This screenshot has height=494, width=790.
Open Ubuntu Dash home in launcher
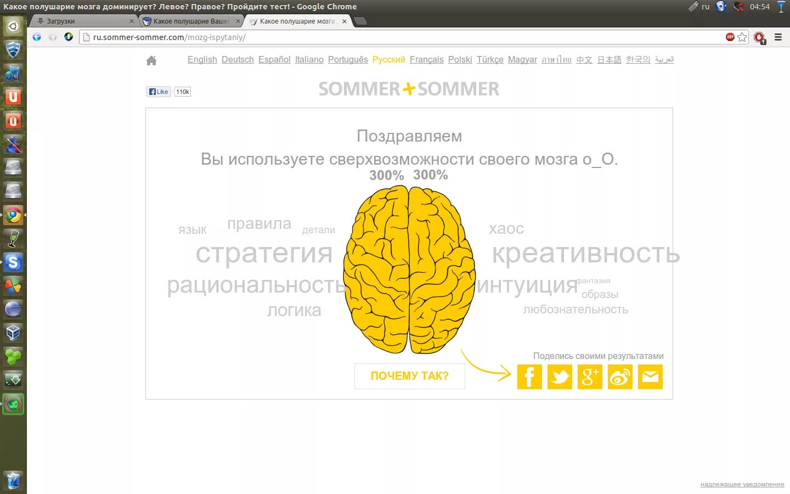tap(13, 26)
